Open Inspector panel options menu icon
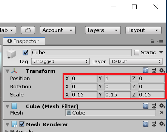Viewport: 167px width, 132px height. pyautogui.click(x=160, y=41)
